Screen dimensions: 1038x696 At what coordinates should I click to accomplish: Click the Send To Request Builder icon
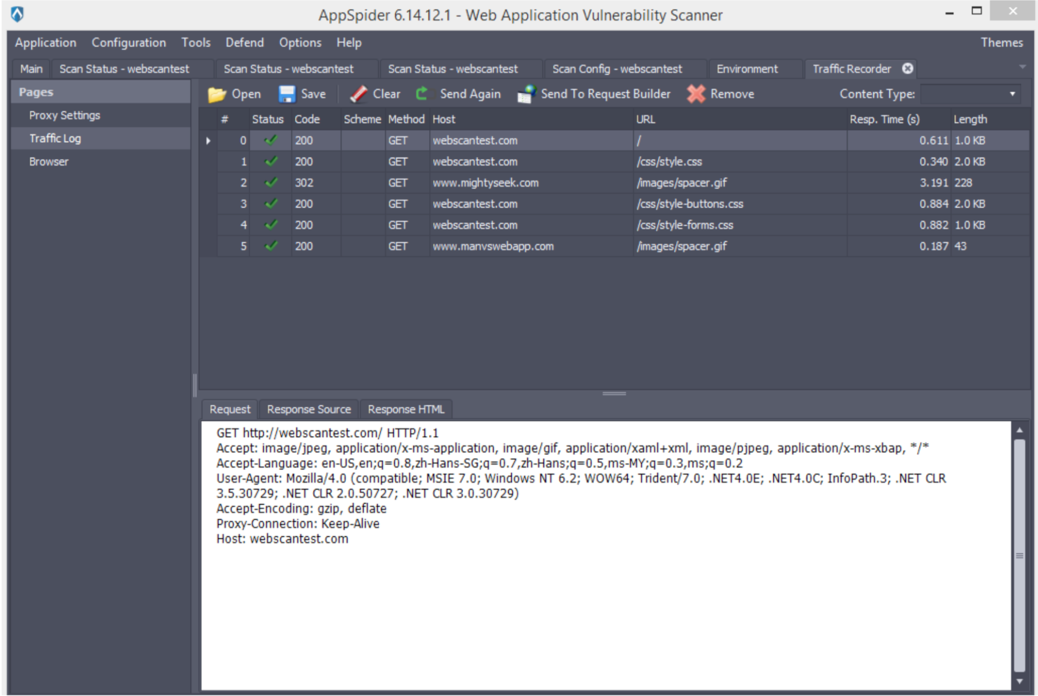point(526,95)
